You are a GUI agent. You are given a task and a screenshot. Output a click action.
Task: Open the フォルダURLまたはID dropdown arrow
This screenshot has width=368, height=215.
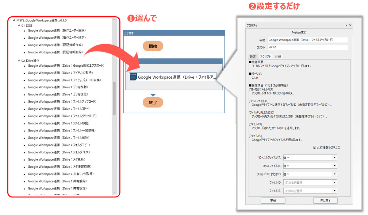pos(334,174)
